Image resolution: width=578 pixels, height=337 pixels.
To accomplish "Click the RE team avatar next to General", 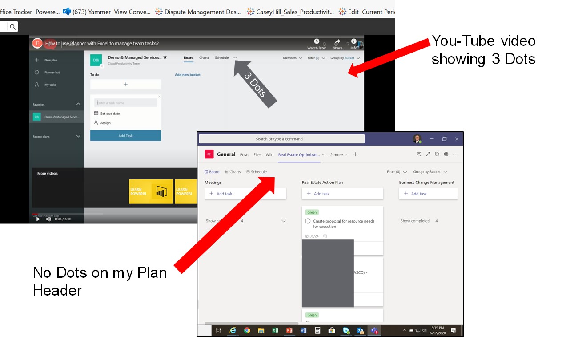I will (209, 154).
